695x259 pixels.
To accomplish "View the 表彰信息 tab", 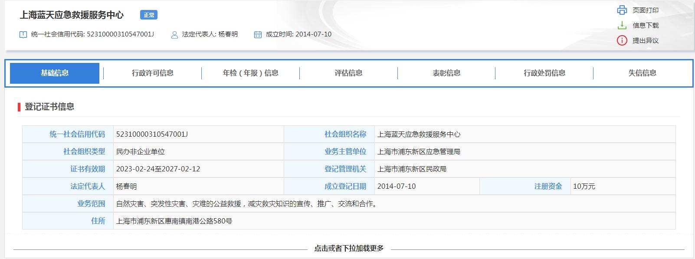I will (x=446, y=73).
